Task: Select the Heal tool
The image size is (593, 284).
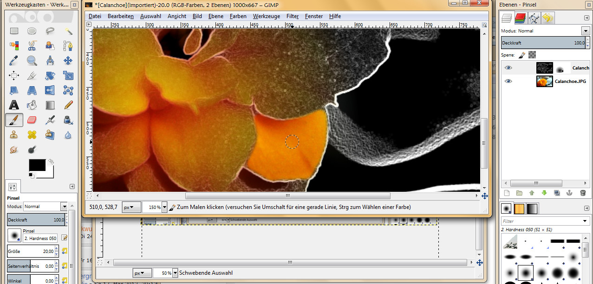Action: tap(32, 135)
